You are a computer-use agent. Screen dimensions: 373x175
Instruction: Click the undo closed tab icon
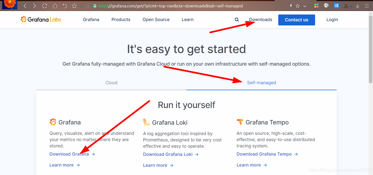pos(65,6)
